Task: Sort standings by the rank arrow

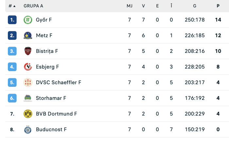Action: click(15, 6)
